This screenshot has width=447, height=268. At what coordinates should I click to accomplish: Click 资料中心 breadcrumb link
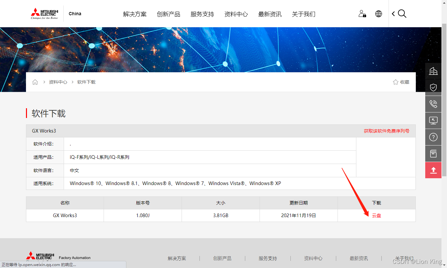[58, 82]
